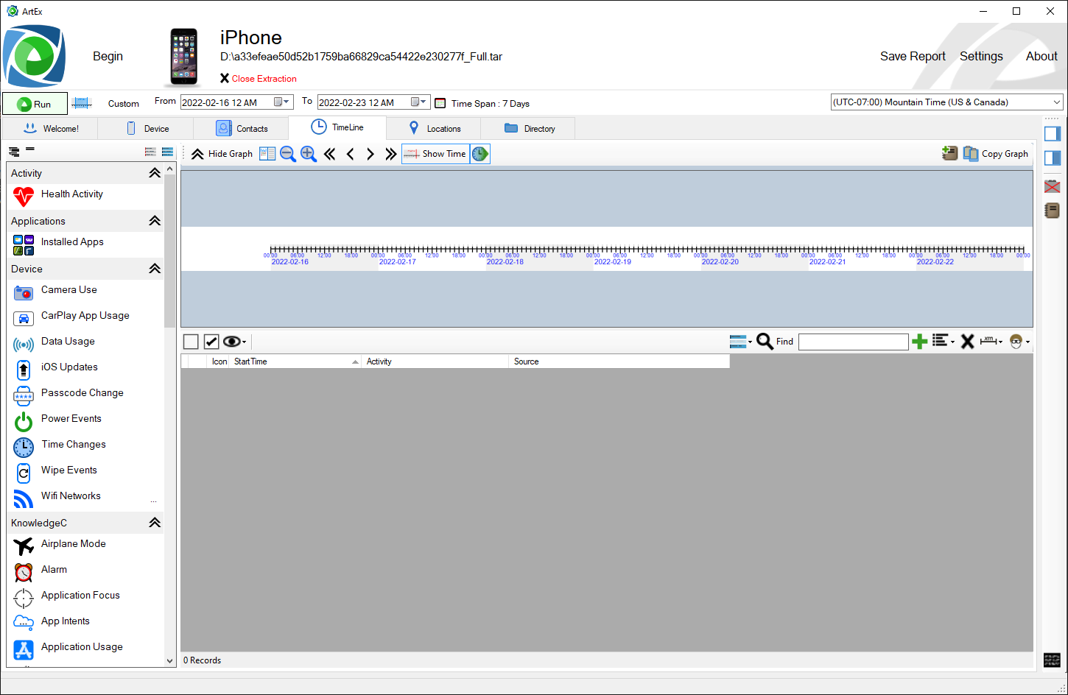The height and width of the screenshot is (695, 1068).
Task: Toggle the split-panel layout icon on right
Action: [x=1053, y=158]
